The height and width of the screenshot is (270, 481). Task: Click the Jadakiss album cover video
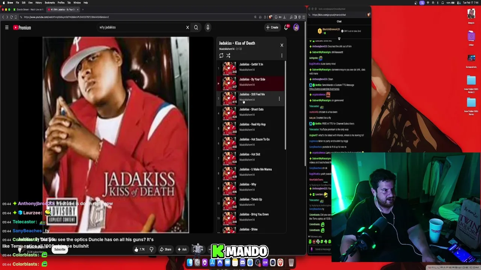(116, 135)
